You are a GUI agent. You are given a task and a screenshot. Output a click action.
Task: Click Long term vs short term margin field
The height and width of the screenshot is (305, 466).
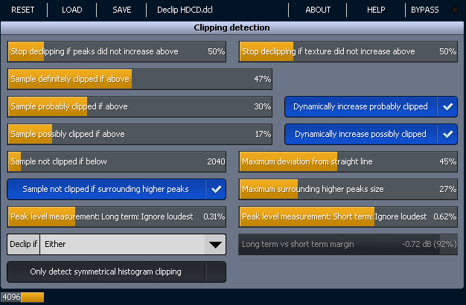[348, 245]
